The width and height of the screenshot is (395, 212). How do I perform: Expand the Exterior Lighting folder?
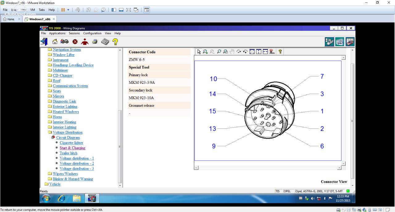[50, 107]
